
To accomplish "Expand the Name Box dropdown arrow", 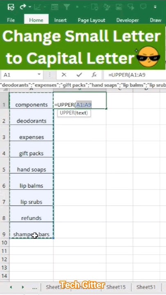I will coord(39,74).
